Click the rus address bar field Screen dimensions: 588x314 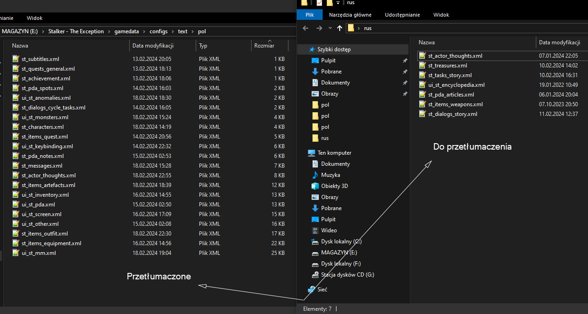pyautogui.click(x=467, y=28)
